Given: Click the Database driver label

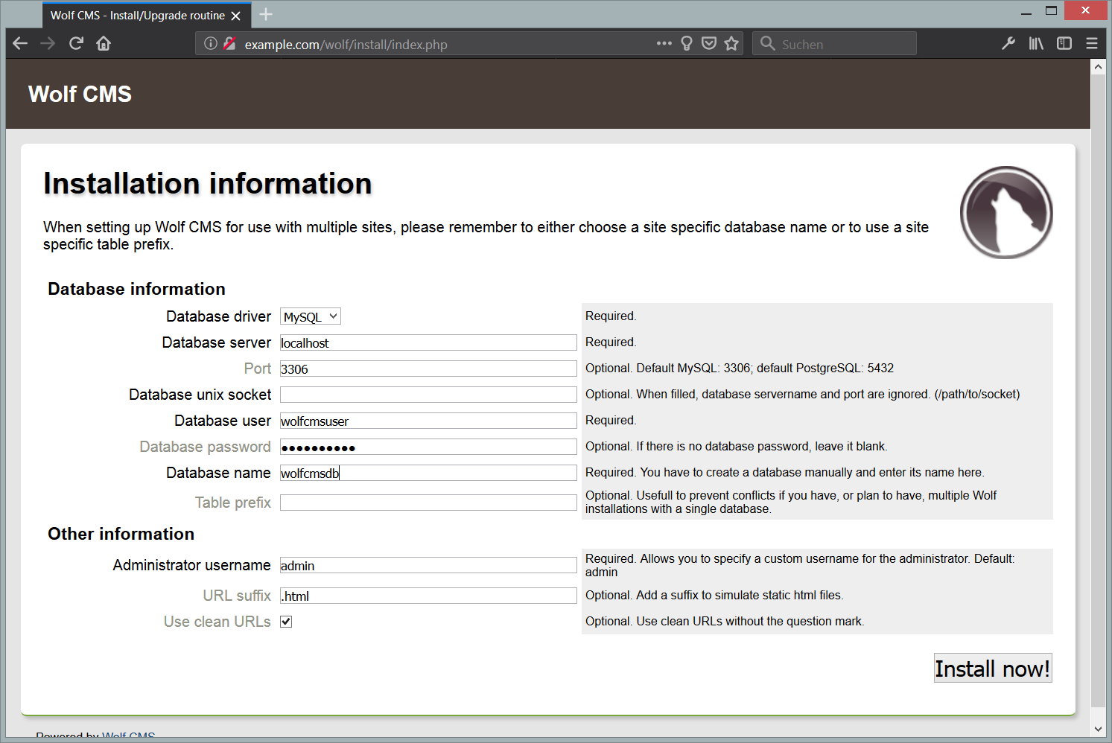Looking at the screenshot, I should 219,316.
